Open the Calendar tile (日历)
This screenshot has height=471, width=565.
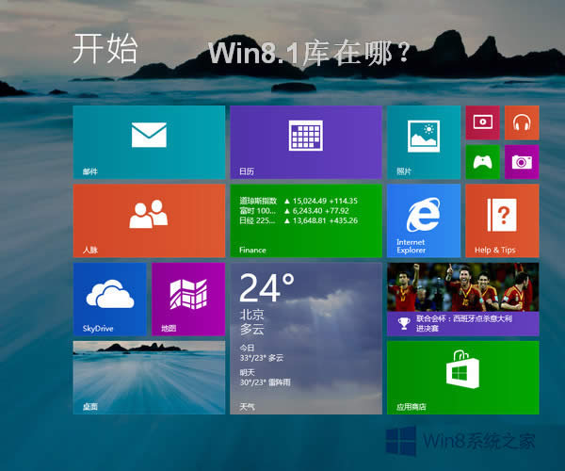[x=306, y=142]
